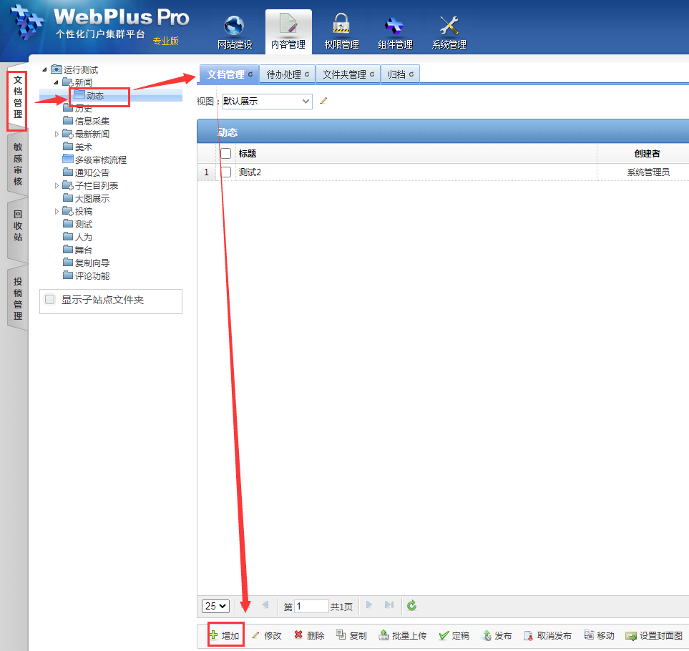Click the 发布 button
Viewport: 689px width, 651px height.
[x=497, y=635]
